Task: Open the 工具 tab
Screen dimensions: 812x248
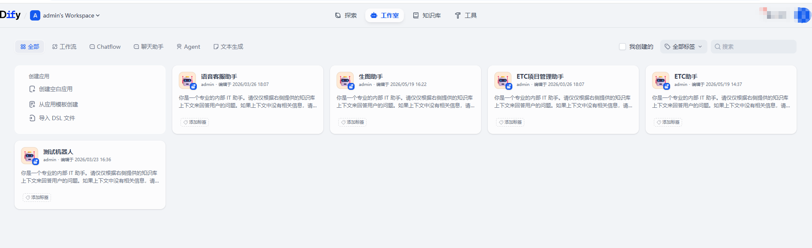Action: [x=466, y=15]
